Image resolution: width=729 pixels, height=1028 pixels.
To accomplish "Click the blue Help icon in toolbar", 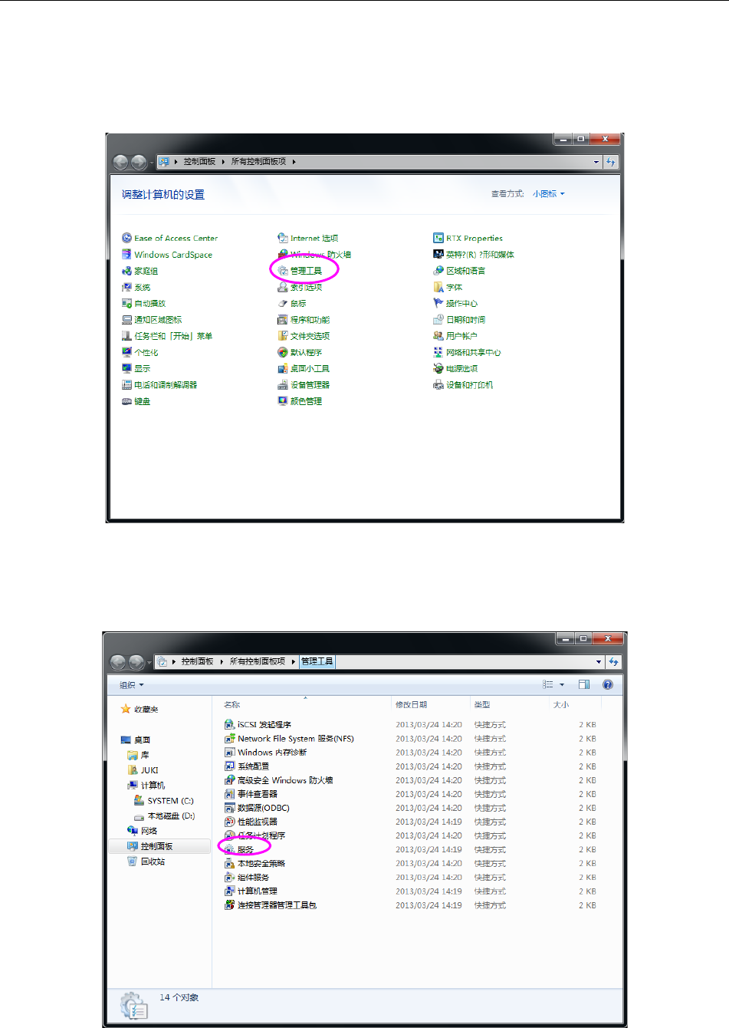I will tap(608, 684).
